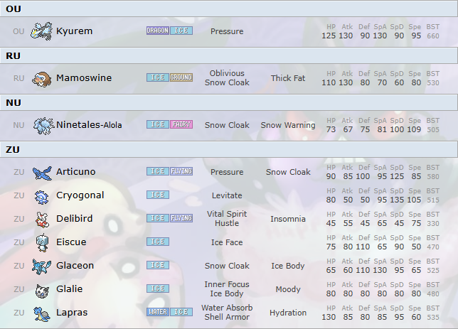Click Articuno's Pressure ability
The width and height of the screenshot is (458, 329).
(x=227, y=172)
